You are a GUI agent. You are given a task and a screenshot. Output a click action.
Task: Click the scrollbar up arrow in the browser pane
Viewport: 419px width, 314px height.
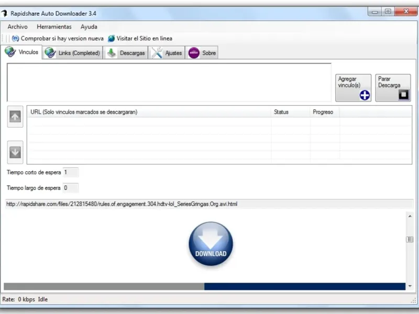(410, 216)
